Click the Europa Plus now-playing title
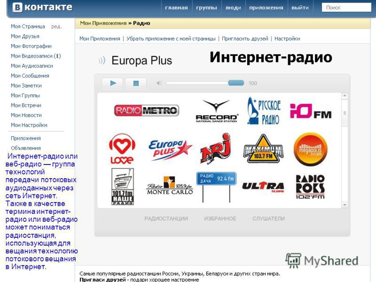This screenshot has width=376, height=282. pyautogui.click(x=142, y=61)
